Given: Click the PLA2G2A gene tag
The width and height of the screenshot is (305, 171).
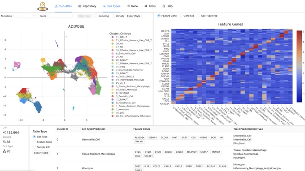Looking at the screenshot, I should 139,137.
